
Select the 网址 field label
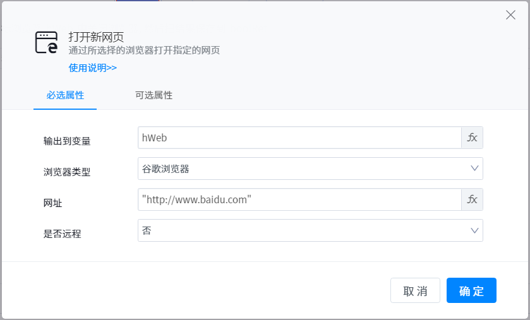52,203
